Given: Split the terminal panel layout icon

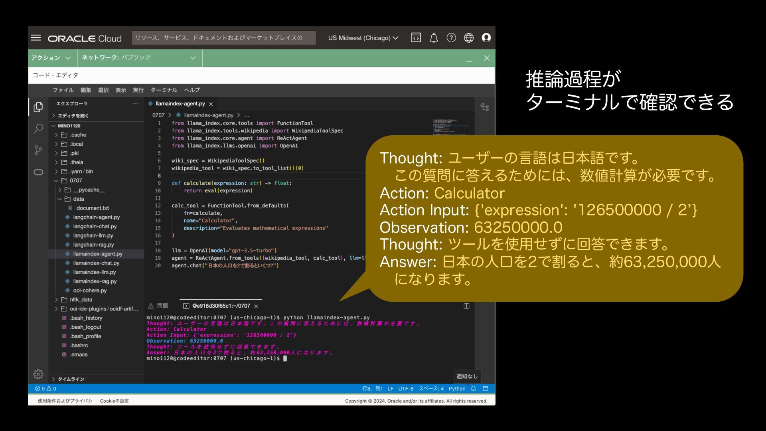Looking at the screenshot, I should pyautogui.click(x=466, y=306).
